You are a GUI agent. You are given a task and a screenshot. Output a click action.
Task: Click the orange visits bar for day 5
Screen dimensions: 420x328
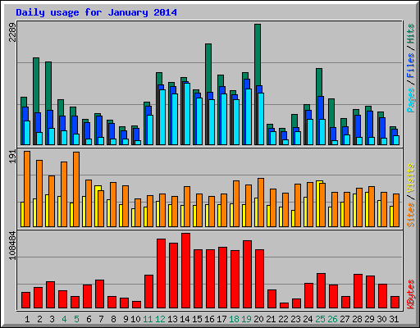[x=76, y=189]
